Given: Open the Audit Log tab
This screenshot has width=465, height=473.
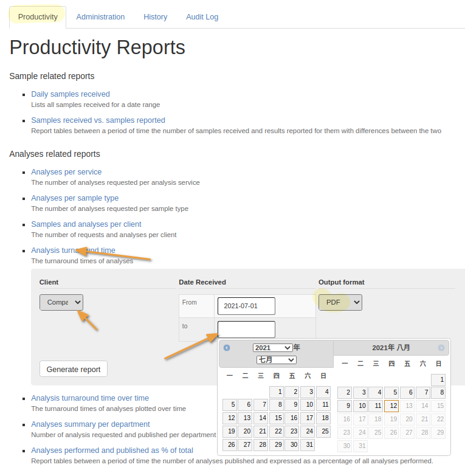Looking at the screenshot, I should pos(202,17).
